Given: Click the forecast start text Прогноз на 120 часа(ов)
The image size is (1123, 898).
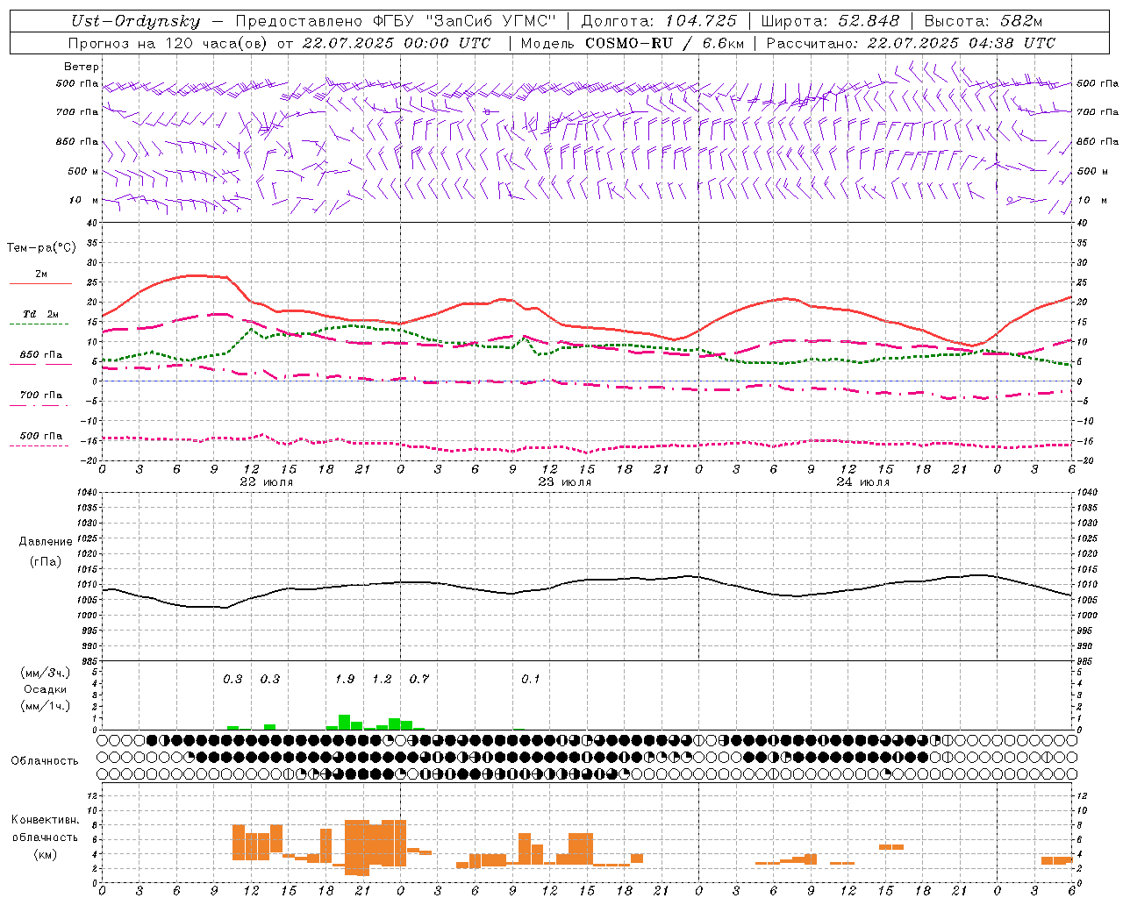Looking at the screenshot, I should click(168, 43).
